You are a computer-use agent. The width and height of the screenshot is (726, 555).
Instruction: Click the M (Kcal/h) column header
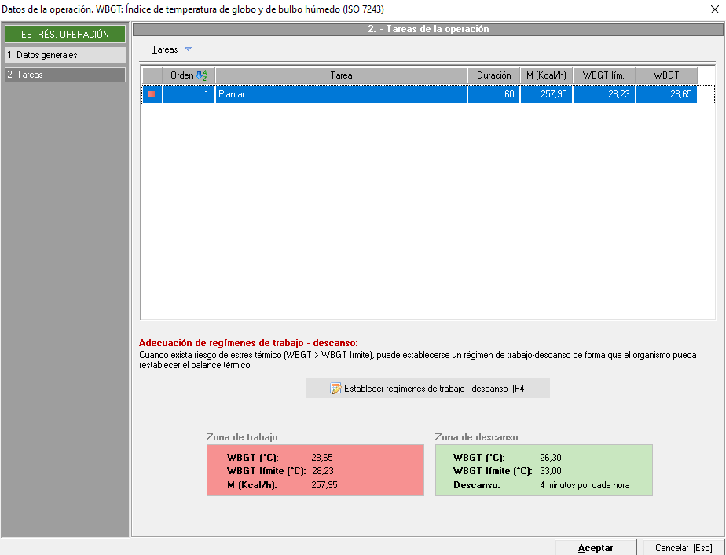tap(545, 75)
